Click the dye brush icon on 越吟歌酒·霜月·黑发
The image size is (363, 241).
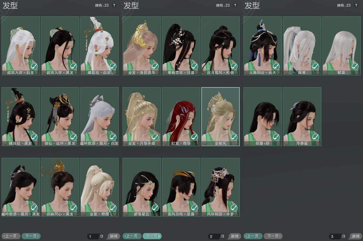click(34, 208)
